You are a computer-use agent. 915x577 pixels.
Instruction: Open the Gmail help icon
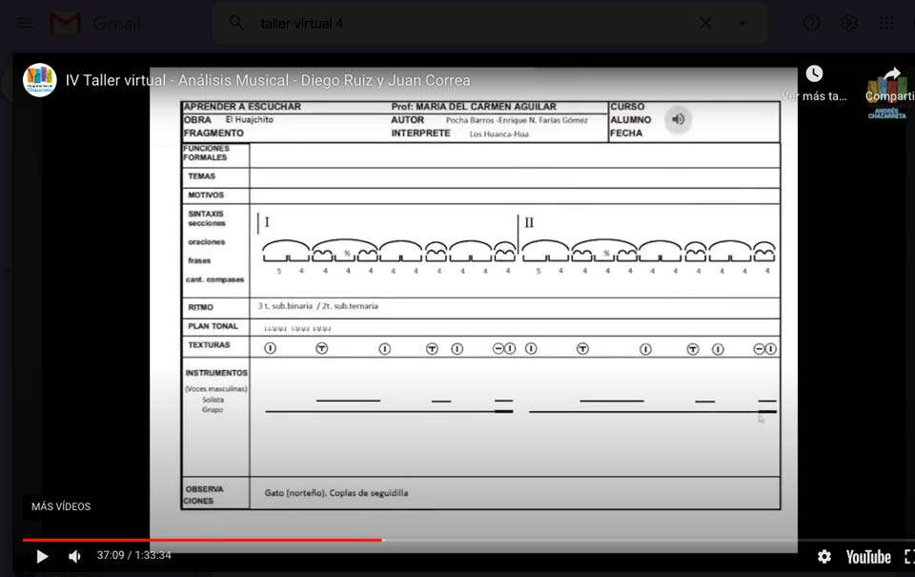(811, 23)
